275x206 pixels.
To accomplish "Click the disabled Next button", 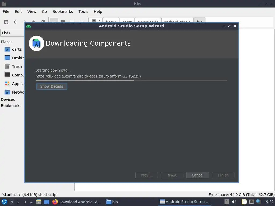I will coord(172,175).
